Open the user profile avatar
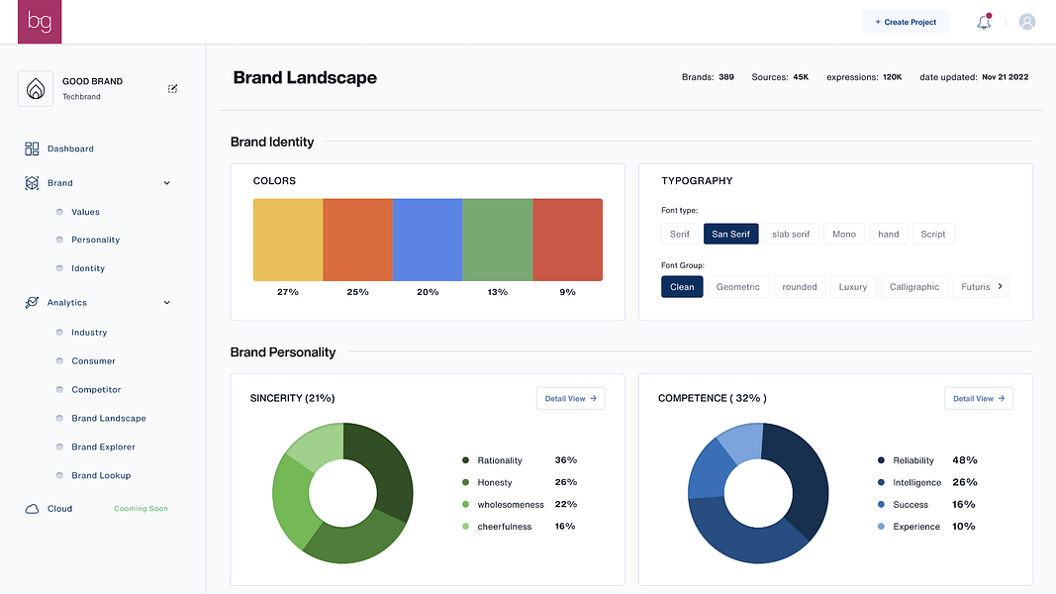 1027,22
